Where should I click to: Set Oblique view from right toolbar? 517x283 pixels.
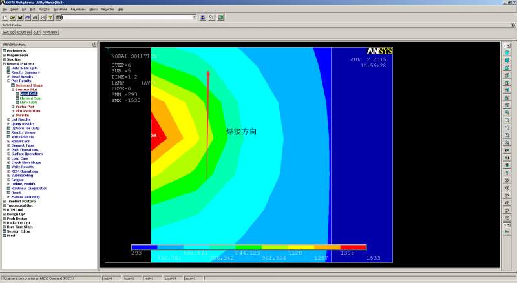point(507,60)
